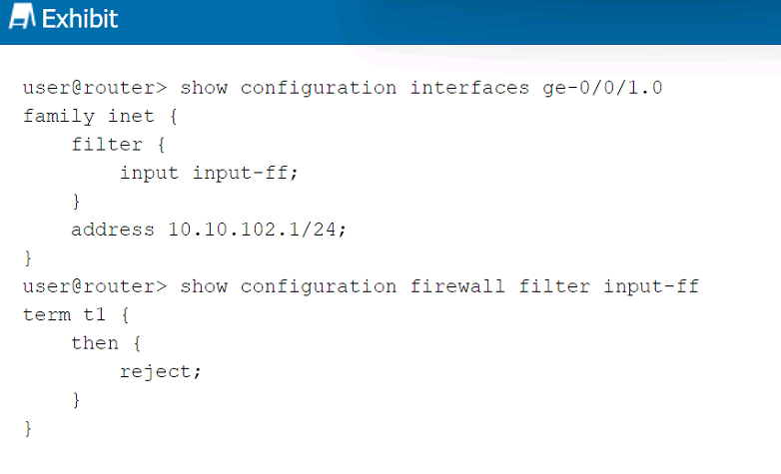Click the filter stanza line
Image resolution: width=781 pixels, height=474 pixels.
point(118,145)
